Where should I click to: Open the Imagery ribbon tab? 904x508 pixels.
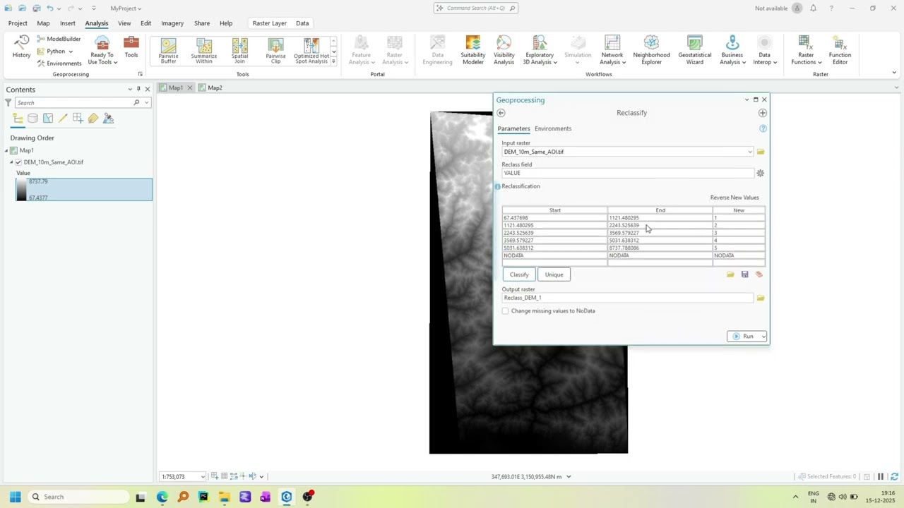(172, 23)
